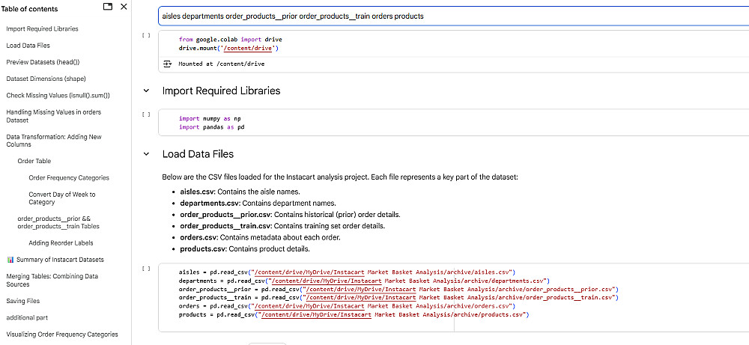Run the drive mount code cell
Image resolution: width=749 pixels, height=345 pixels.
146,35
